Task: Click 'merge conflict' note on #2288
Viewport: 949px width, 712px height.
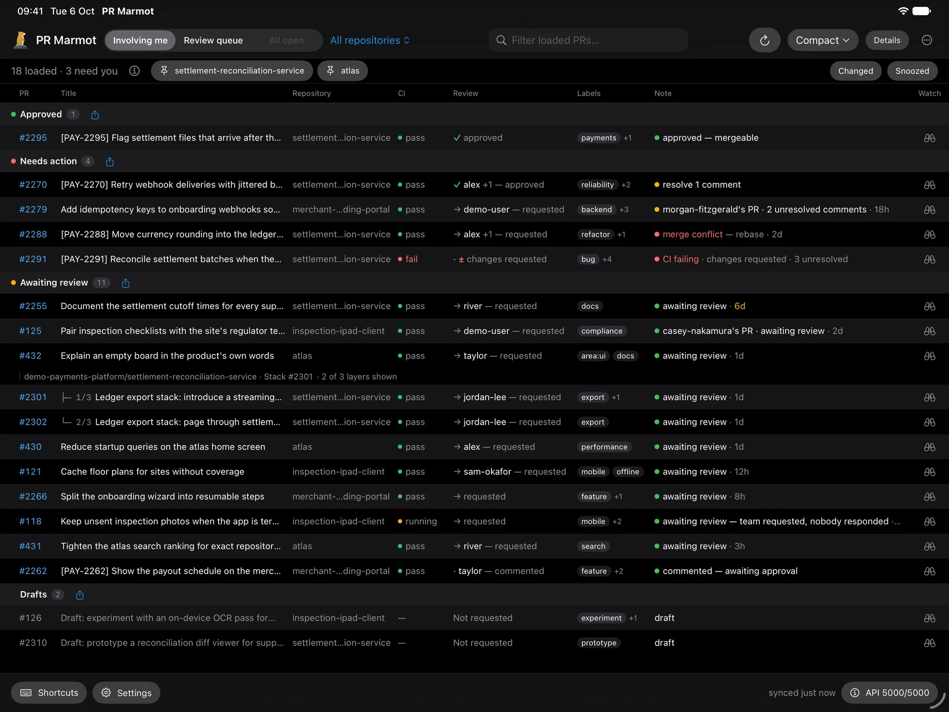Action: pos(692,234)
